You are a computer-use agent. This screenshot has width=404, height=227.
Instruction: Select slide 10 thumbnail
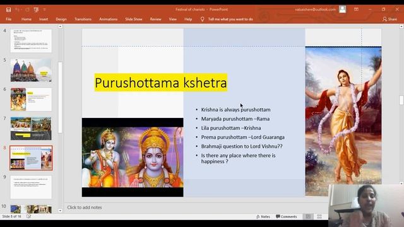click(x=31, y=209)
